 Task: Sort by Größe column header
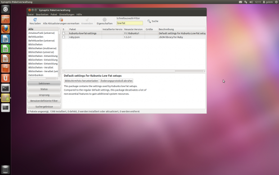click(151, 29)
